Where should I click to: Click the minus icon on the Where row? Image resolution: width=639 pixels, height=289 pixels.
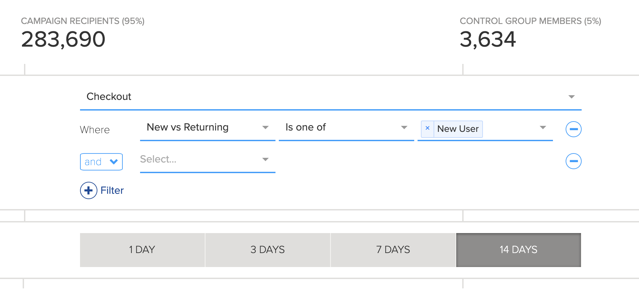(573, 129)
